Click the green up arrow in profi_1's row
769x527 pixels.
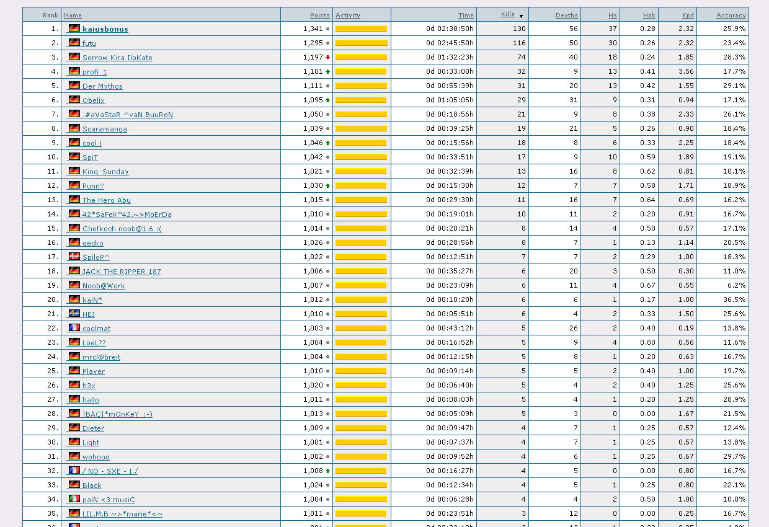click(327, 72)
